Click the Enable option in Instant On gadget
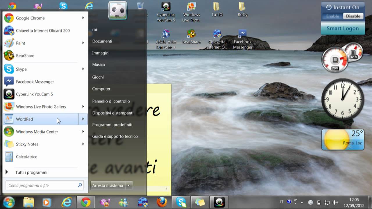 332,16
